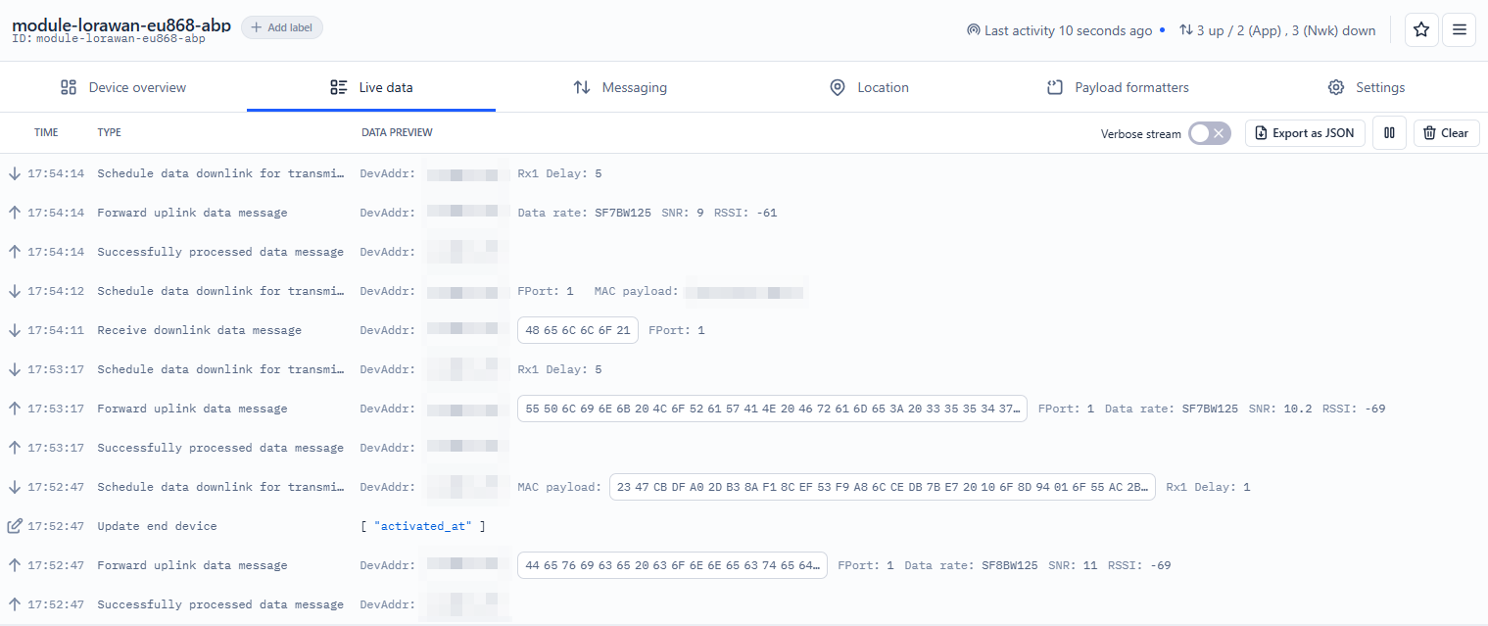The width and height of the screenshot is (1488, 626).
Task: Click the "activated_at" field value
Action: coord(422,526)
